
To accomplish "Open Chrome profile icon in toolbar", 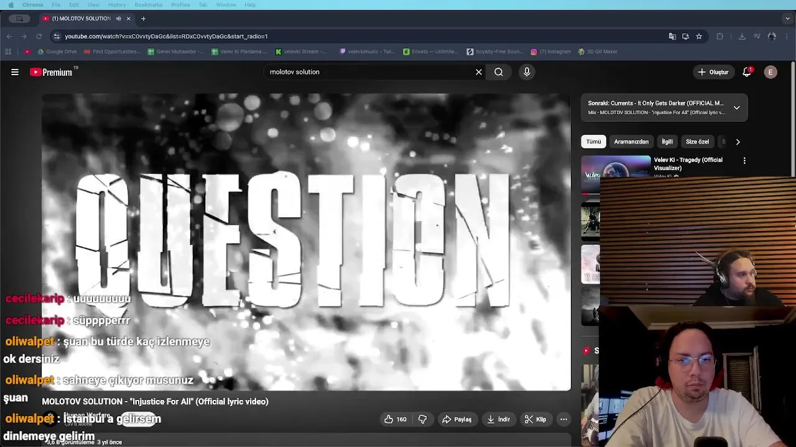I will click(x=772, y=36).
